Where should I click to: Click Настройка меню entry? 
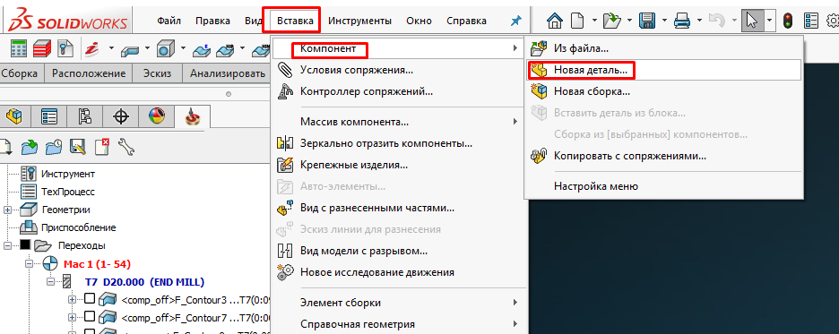pos(663,186)
